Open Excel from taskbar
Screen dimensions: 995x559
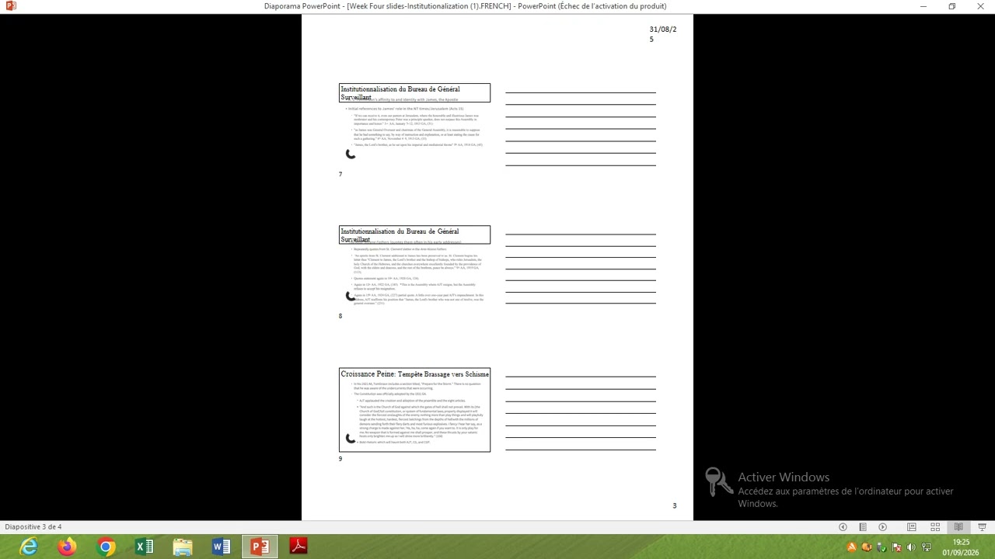tap(144, 547)
